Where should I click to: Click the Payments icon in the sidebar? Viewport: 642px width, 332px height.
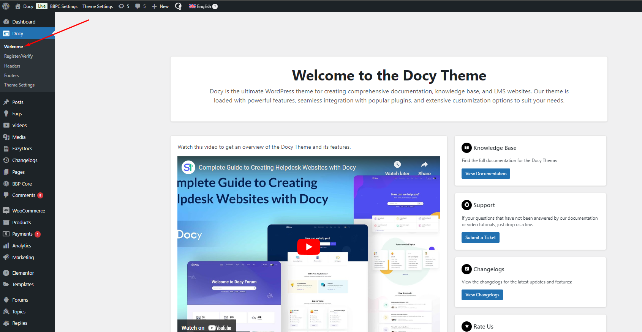click(6, 234)
